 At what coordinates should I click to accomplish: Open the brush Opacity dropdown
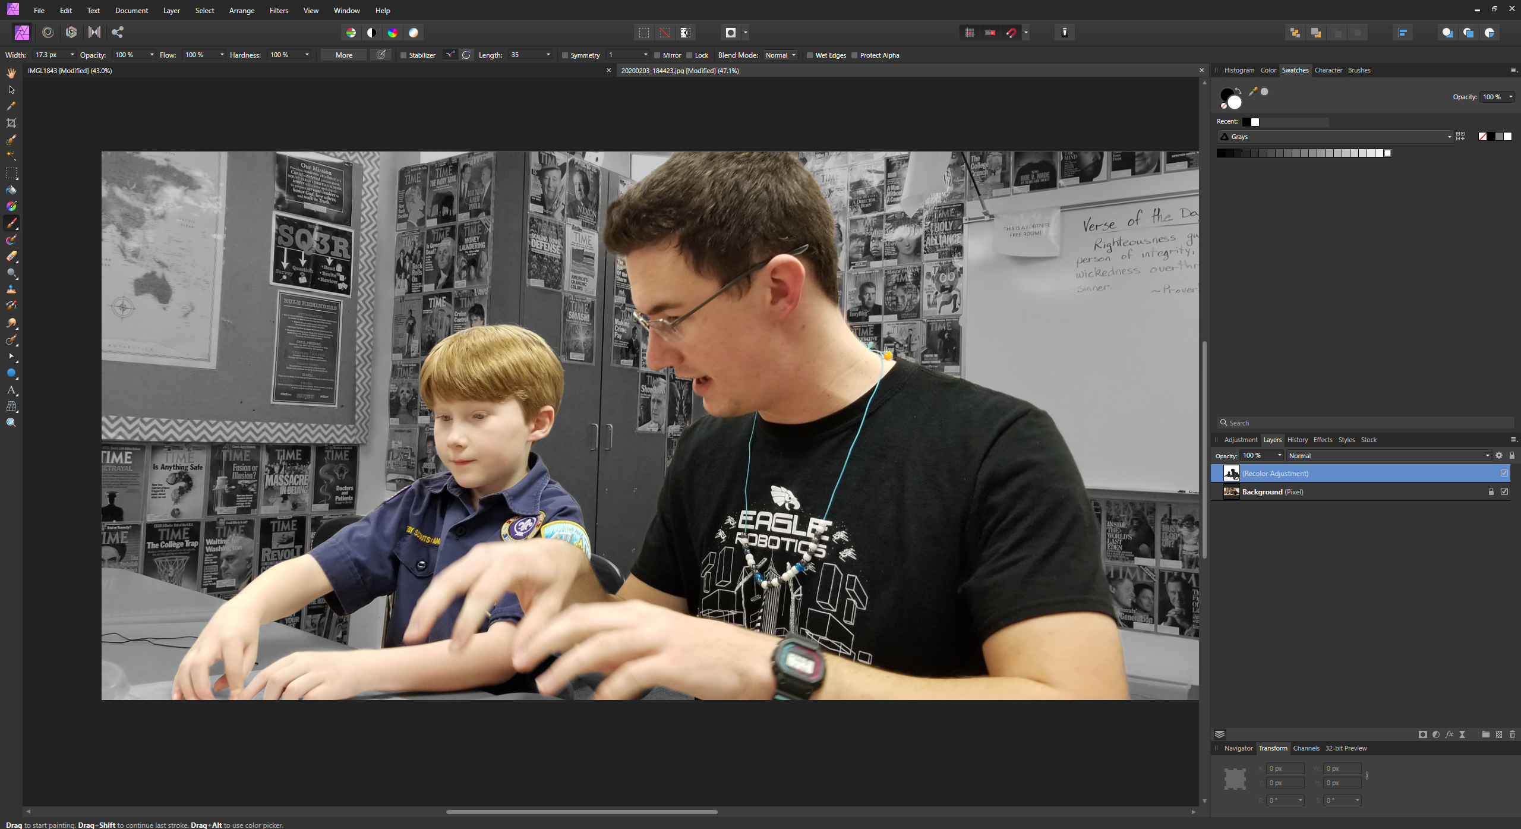tap(152, 55)
